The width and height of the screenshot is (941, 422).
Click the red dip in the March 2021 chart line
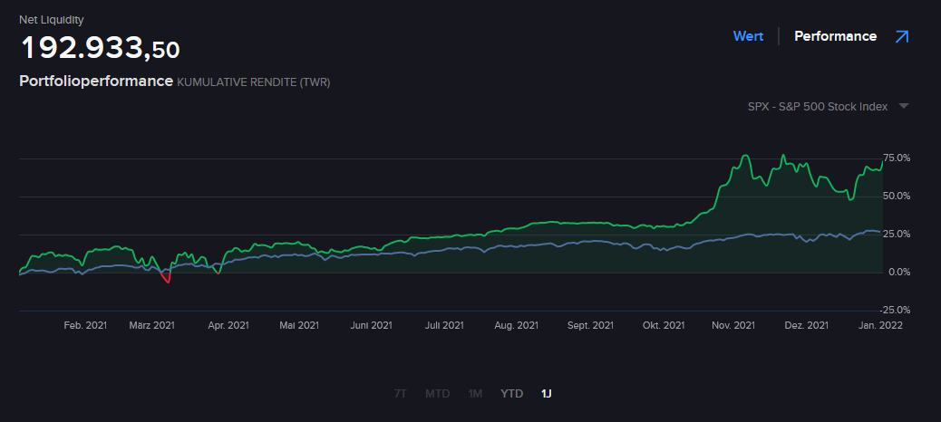pyautogui.click(x=165, y=277)
